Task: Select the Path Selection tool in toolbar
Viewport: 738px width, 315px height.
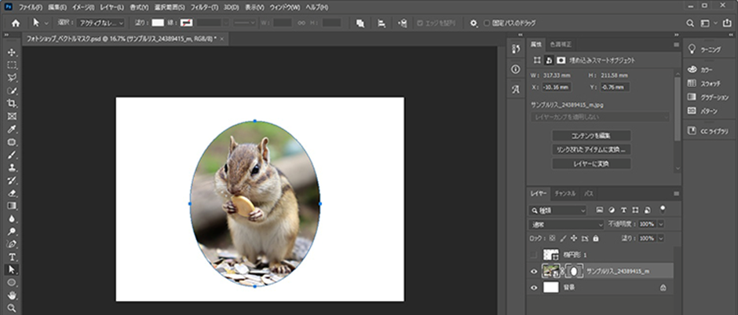Action: (x=12, y=269)
